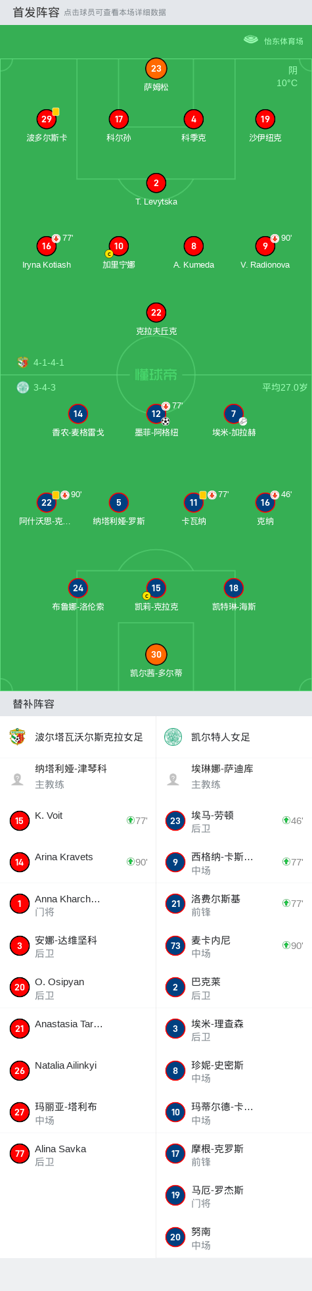This screenshot has height=1291, width=312.
Task: Select head coach 纳塔利娅-津琴科 entry
Action: point(78,779)
